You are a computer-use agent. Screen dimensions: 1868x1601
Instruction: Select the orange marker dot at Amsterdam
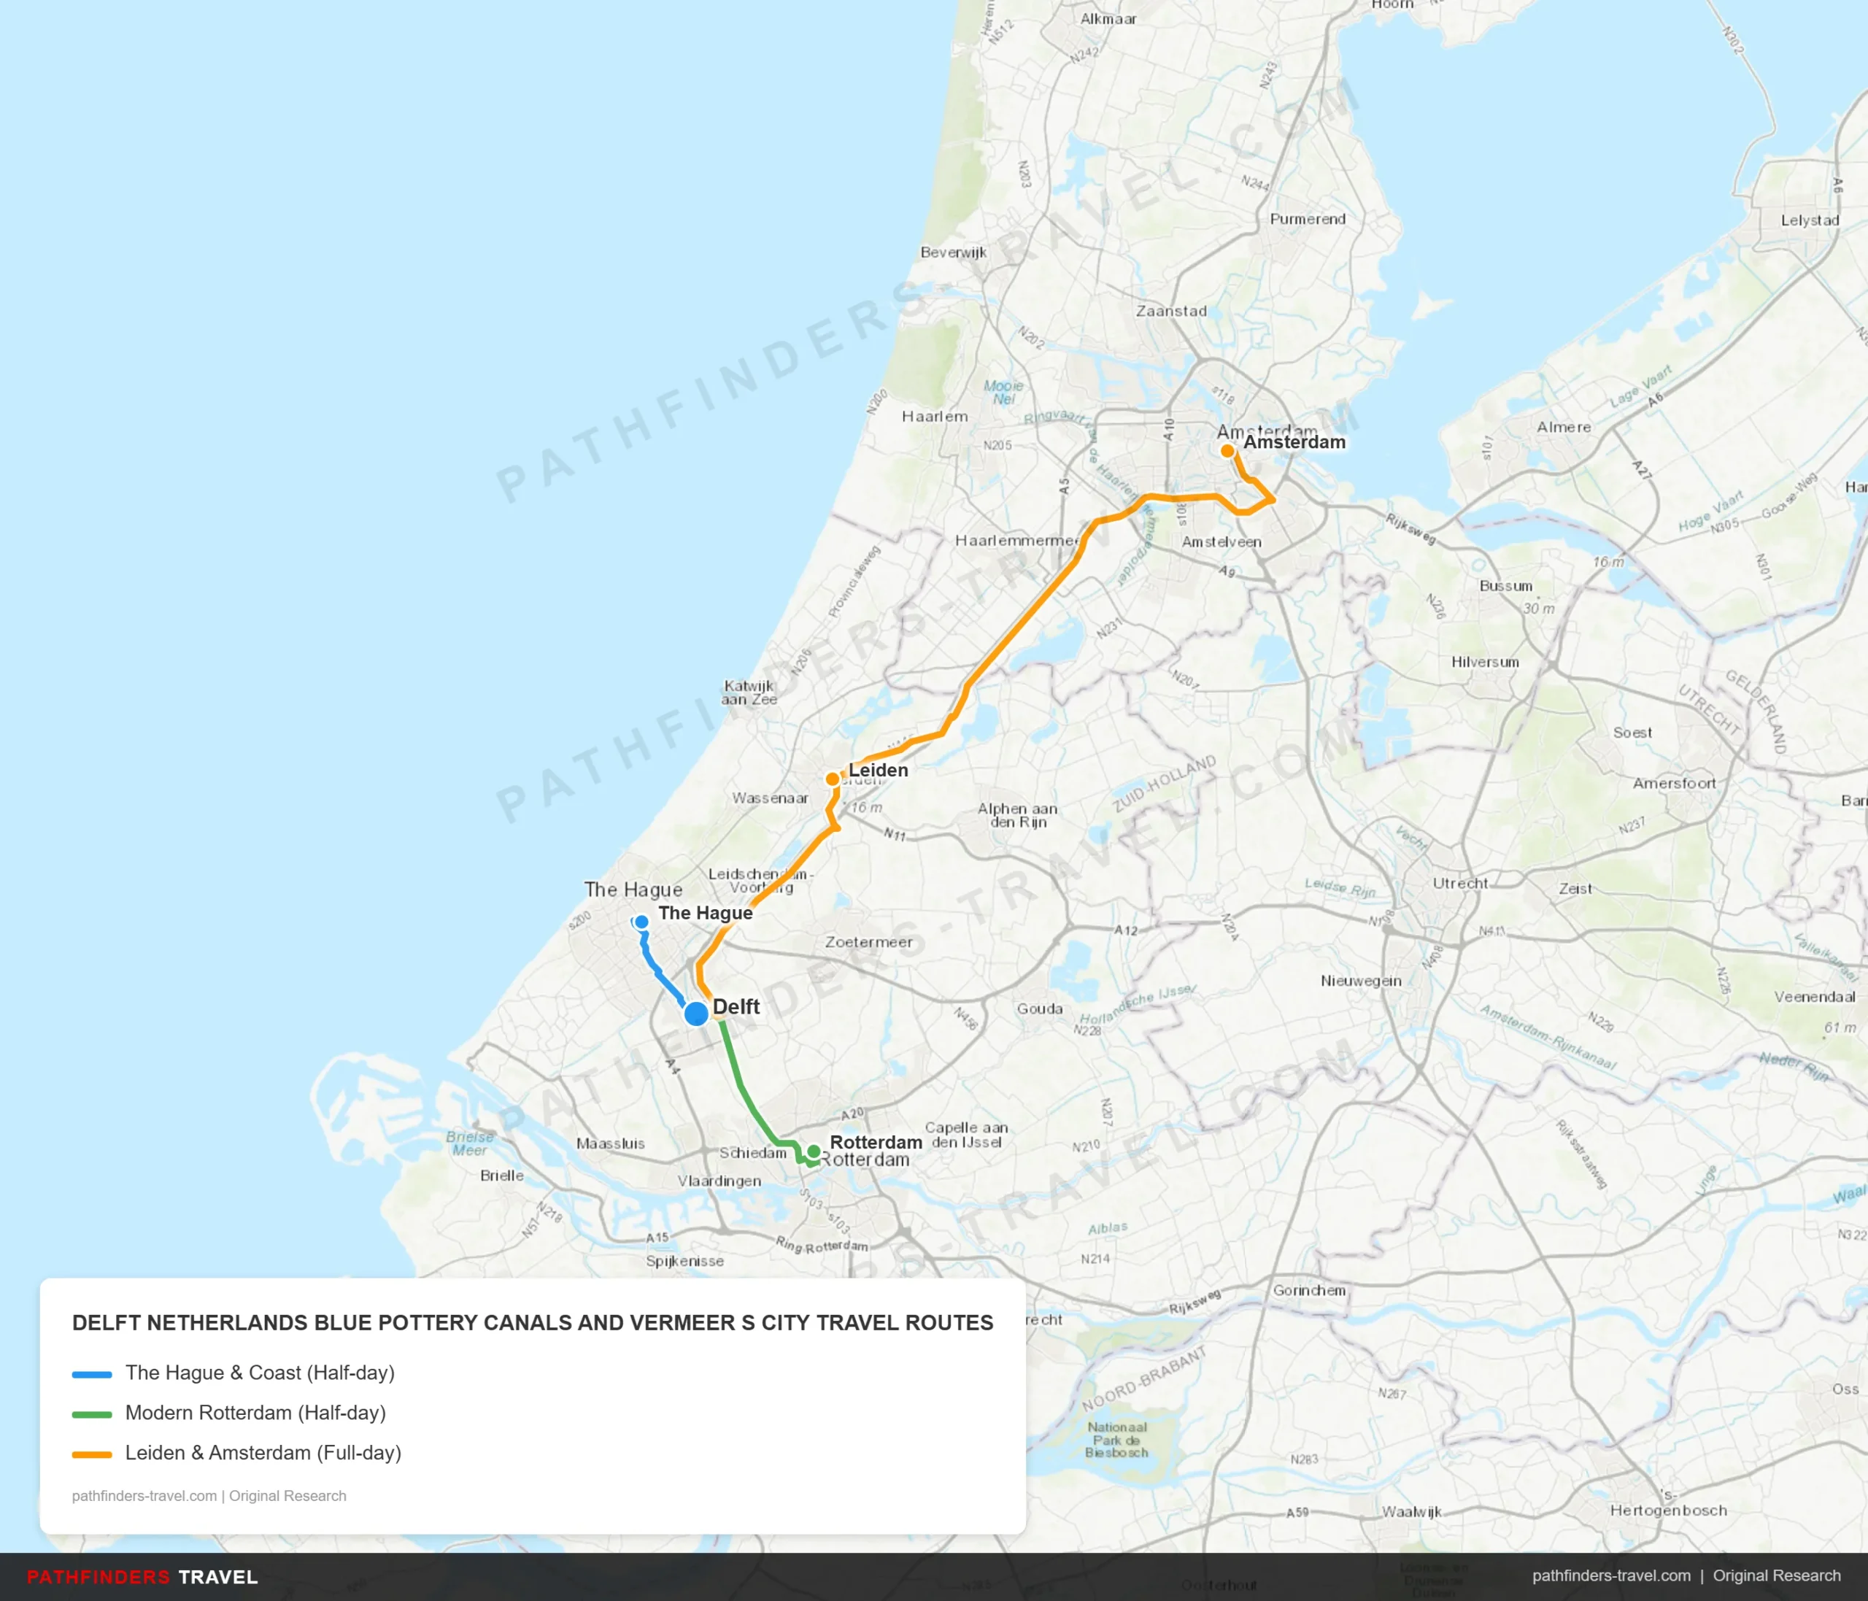[x=1227, y=451]
